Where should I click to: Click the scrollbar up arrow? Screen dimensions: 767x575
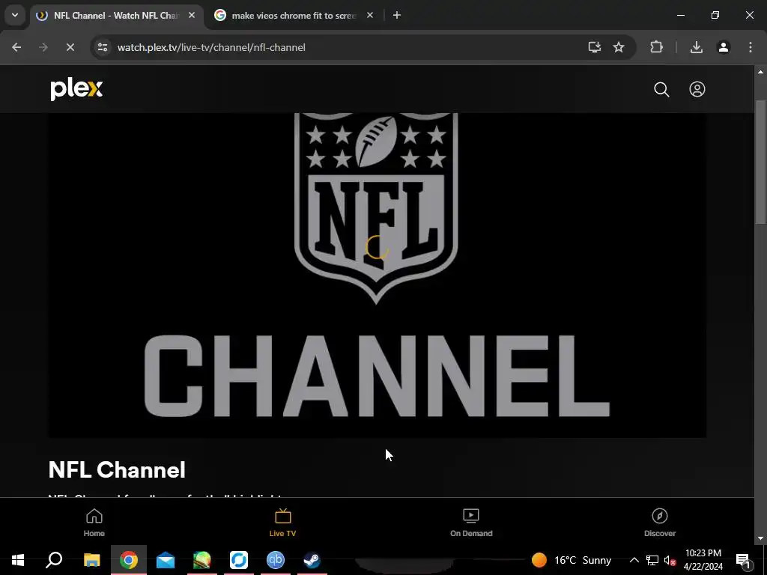(x=760, y=72)
